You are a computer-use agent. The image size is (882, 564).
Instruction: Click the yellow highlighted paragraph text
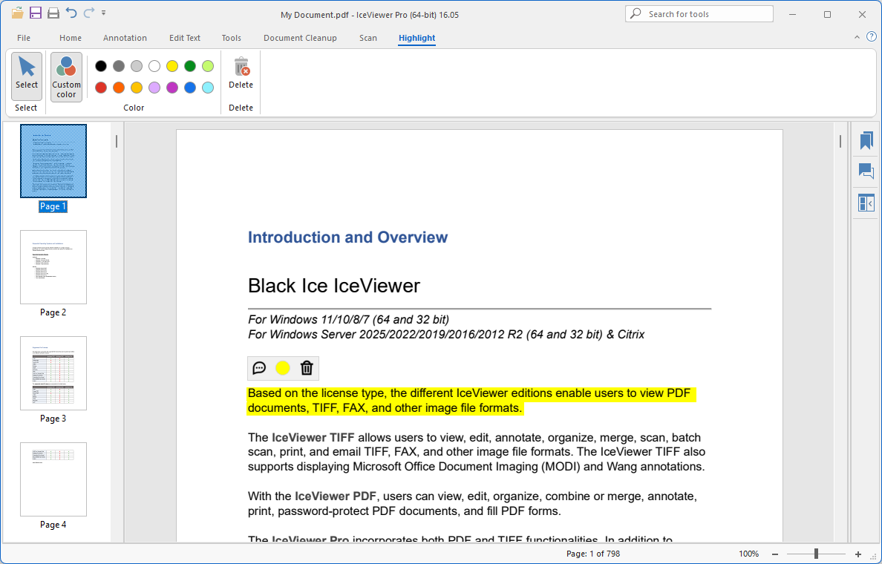pyautogui.click(x=471, y=401)
